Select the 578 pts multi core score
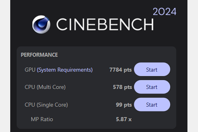198x132 pixels. (x=122, y=87)
